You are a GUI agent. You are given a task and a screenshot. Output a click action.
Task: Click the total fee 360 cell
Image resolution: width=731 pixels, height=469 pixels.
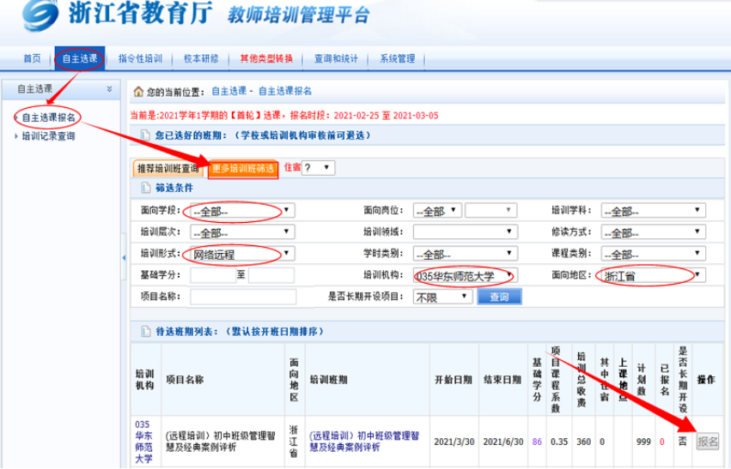click(x=583, y=442)
